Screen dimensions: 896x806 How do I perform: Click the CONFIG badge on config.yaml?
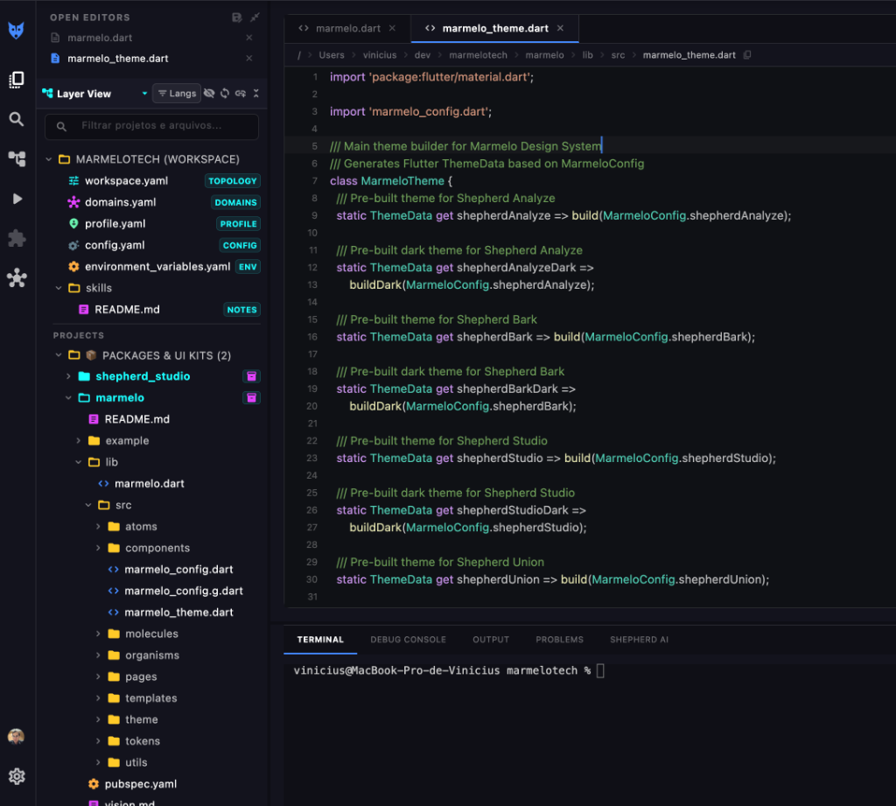click(x=240, y=245)
